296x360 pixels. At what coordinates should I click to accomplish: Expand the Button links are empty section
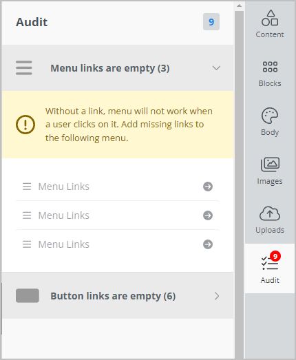click(118, 296)
